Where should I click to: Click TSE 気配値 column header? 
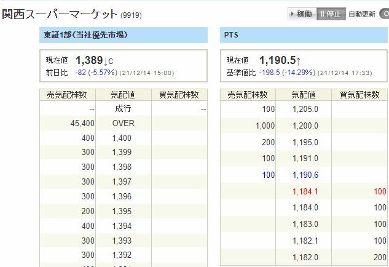[124, 95]
